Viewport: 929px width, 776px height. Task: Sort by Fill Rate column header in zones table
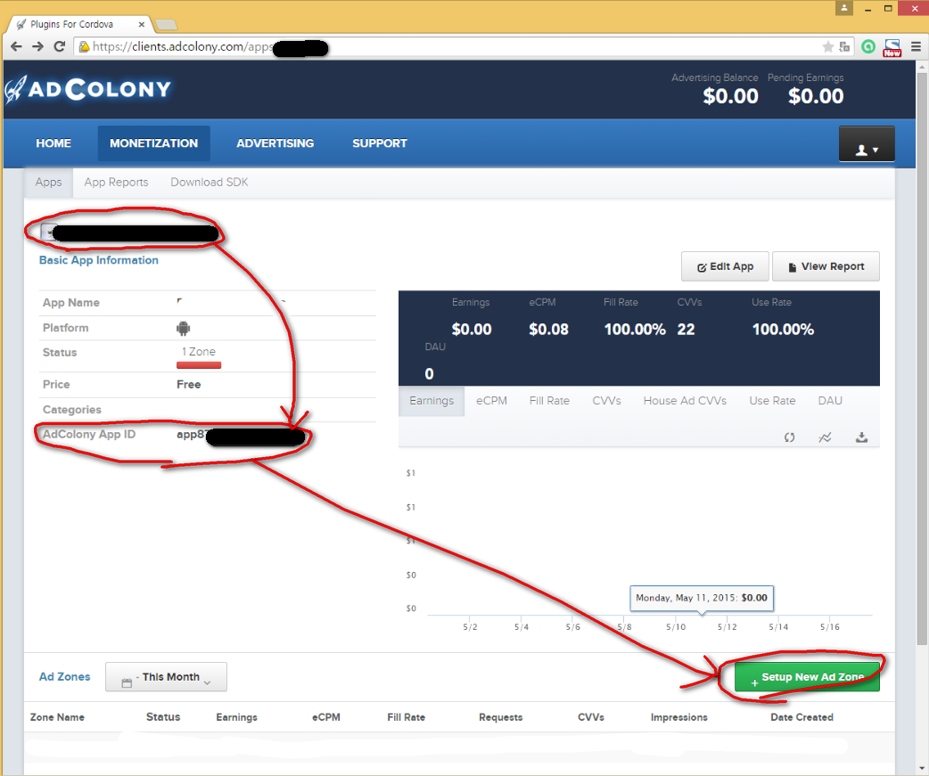pyautogui.click(x=406, y=717)
